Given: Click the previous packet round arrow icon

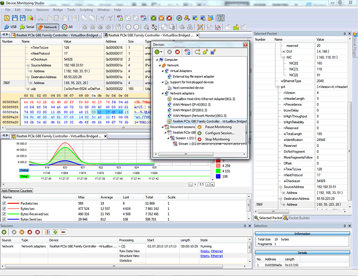Looking at the screenshot, I should pos(128,27).
